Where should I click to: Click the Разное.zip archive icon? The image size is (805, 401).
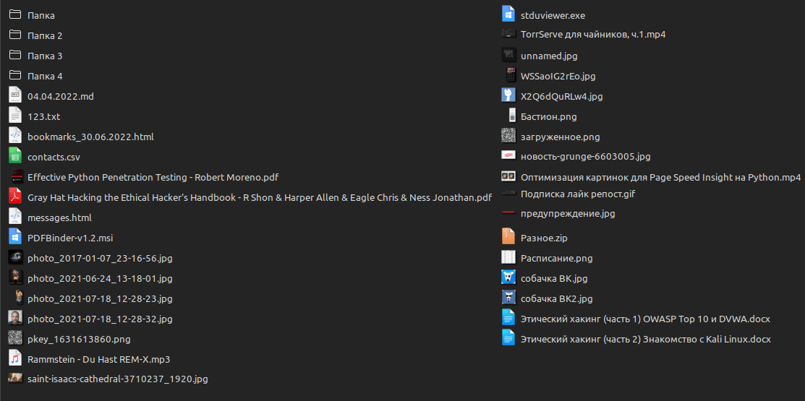pyautogui.click(x=508, y=237)
